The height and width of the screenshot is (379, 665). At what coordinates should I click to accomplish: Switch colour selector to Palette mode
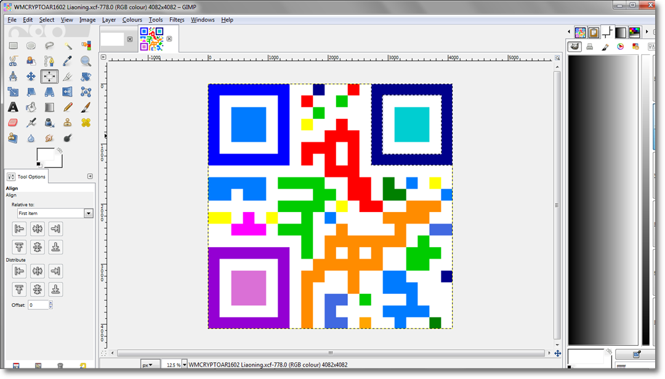(635, 47)
